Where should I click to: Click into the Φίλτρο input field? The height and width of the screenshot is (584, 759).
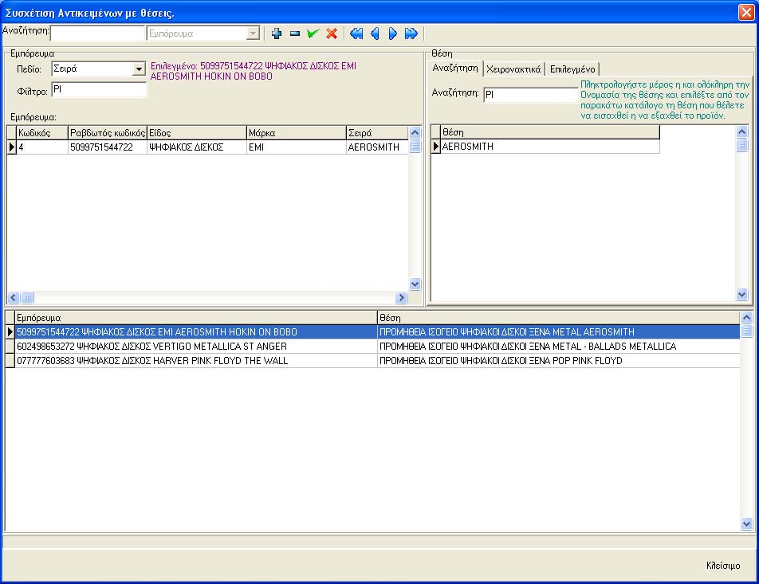click(x=99, y=89)
